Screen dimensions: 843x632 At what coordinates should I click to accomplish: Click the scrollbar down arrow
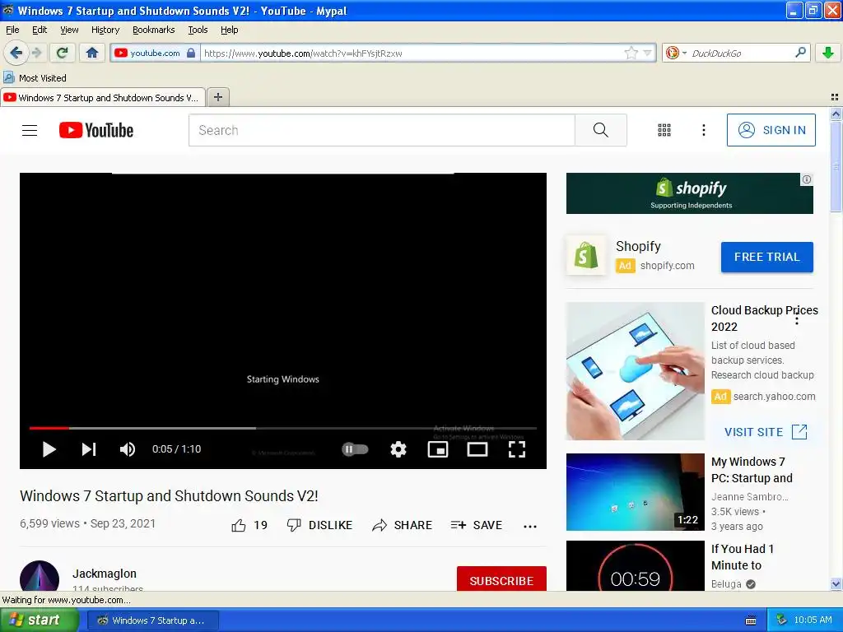pyautogui.click(x=836, y=584)
